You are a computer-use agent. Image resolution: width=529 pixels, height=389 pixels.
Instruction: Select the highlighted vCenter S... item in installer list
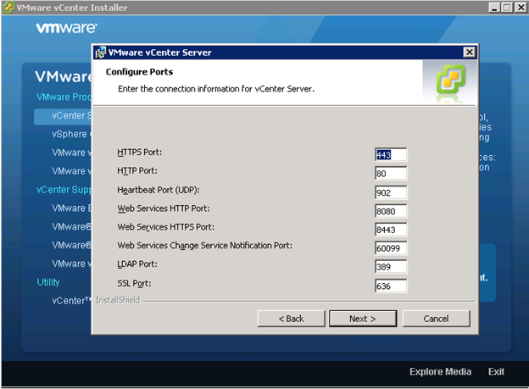[x=63, y=116]
